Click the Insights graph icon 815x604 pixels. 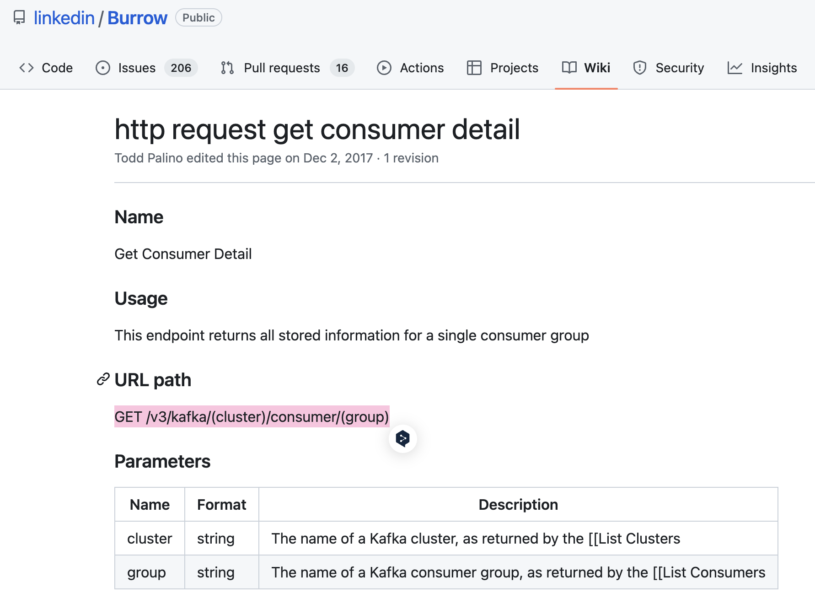pyautogui.click(x=735, y=68)
